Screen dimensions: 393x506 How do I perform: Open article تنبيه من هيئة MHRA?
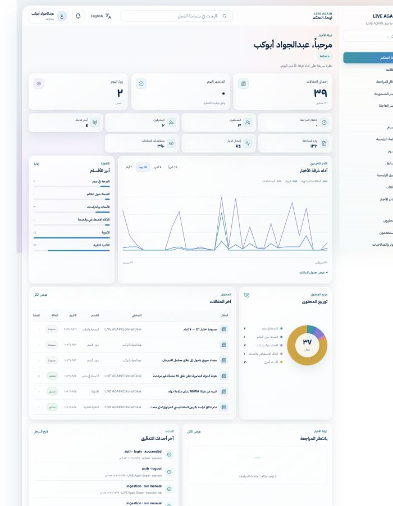[x=193, y=391]
